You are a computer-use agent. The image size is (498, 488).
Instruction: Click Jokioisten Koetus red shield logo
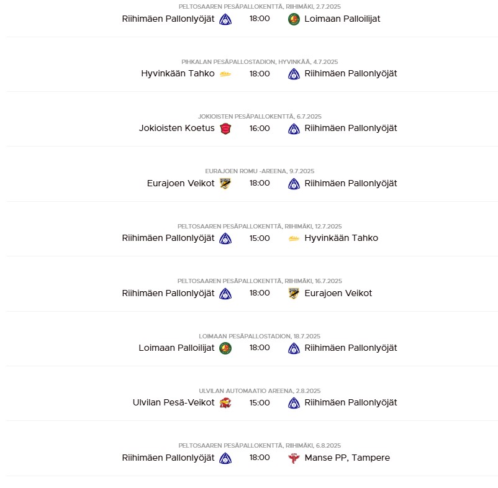(225, 129)
